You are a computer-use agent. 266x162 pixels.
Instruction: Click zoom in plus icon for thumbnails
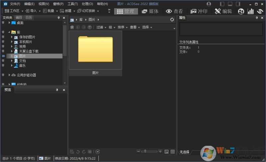(x=160, y=151)
